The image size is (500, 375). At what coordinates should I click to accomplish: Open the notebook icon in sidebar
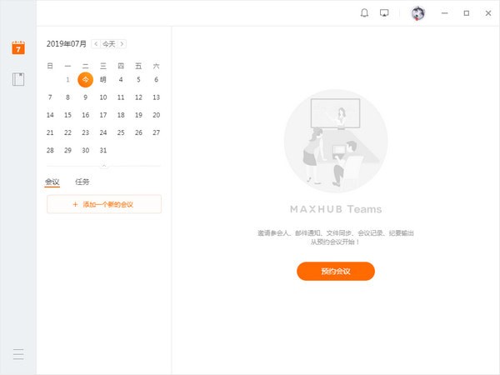click(x=18, y=79)
